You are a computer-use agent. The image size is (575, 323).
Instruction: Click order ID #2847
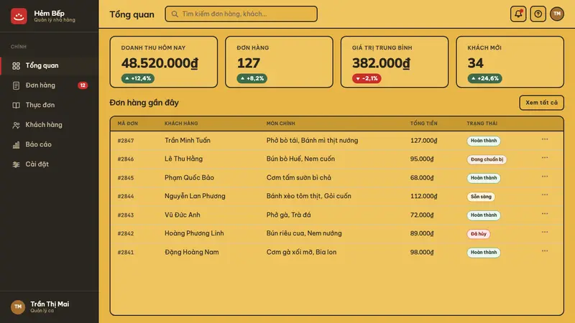coord(125,141)
